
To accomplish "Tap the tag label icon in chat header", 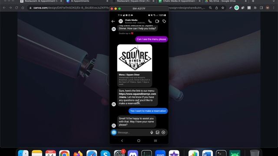I will click(164, 21).
